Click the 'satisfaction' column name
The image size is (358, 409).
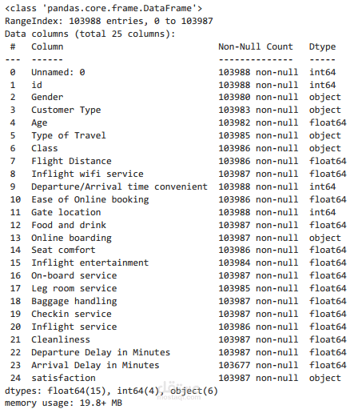[x=63, y=378]
